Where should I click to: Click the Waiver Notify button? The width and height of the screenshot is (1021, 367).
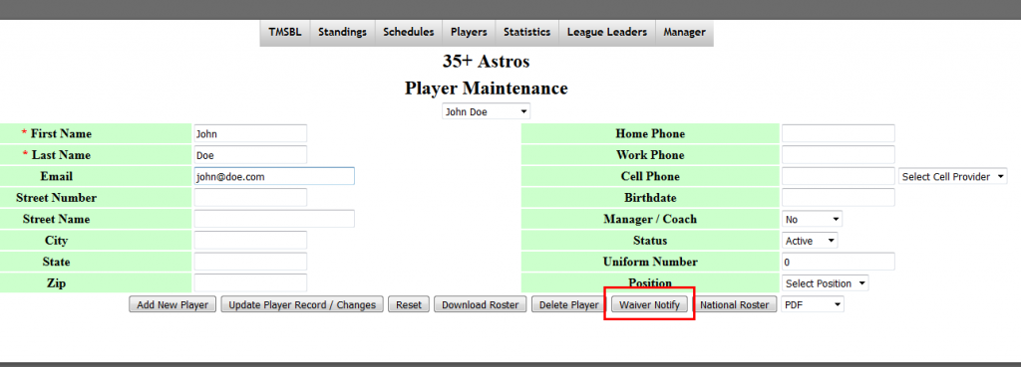coord(650,305)
